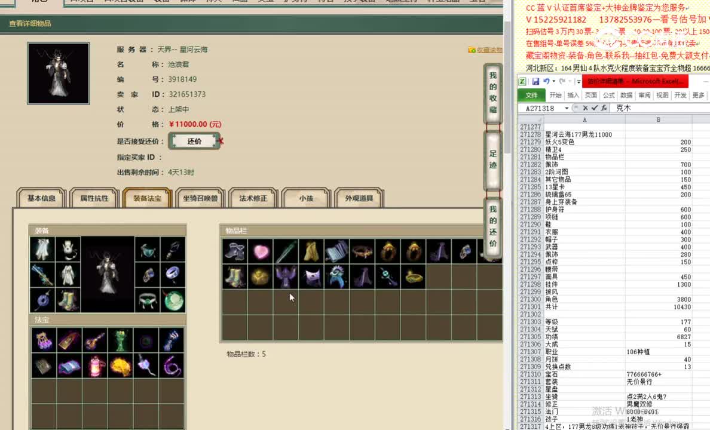The height and width of the screenshot is (430, 710).
Task: Click the 还价 bargain button
Action: 194,141
